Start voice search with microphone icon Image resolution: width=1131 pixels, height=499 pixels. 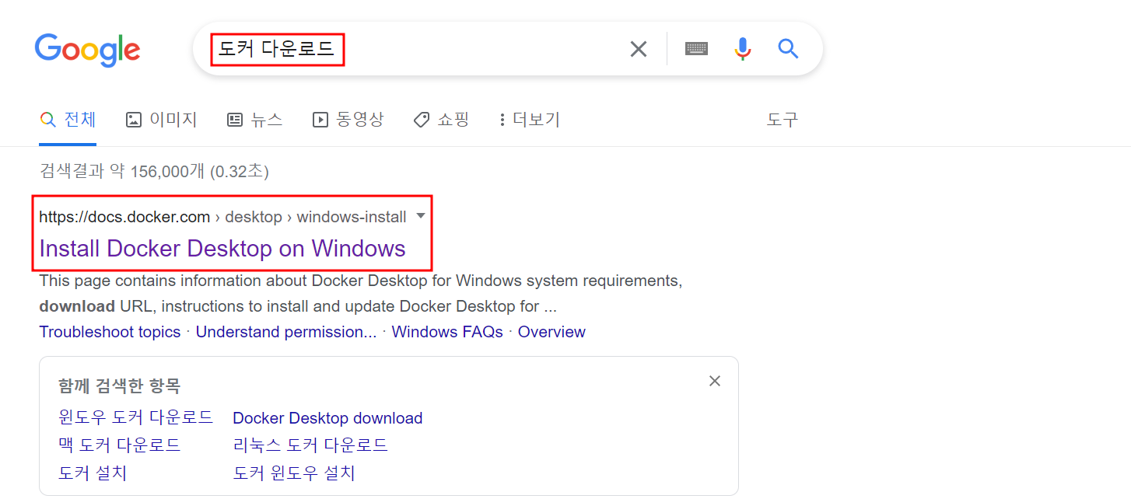pyautogui.click(x=743, y=49)
